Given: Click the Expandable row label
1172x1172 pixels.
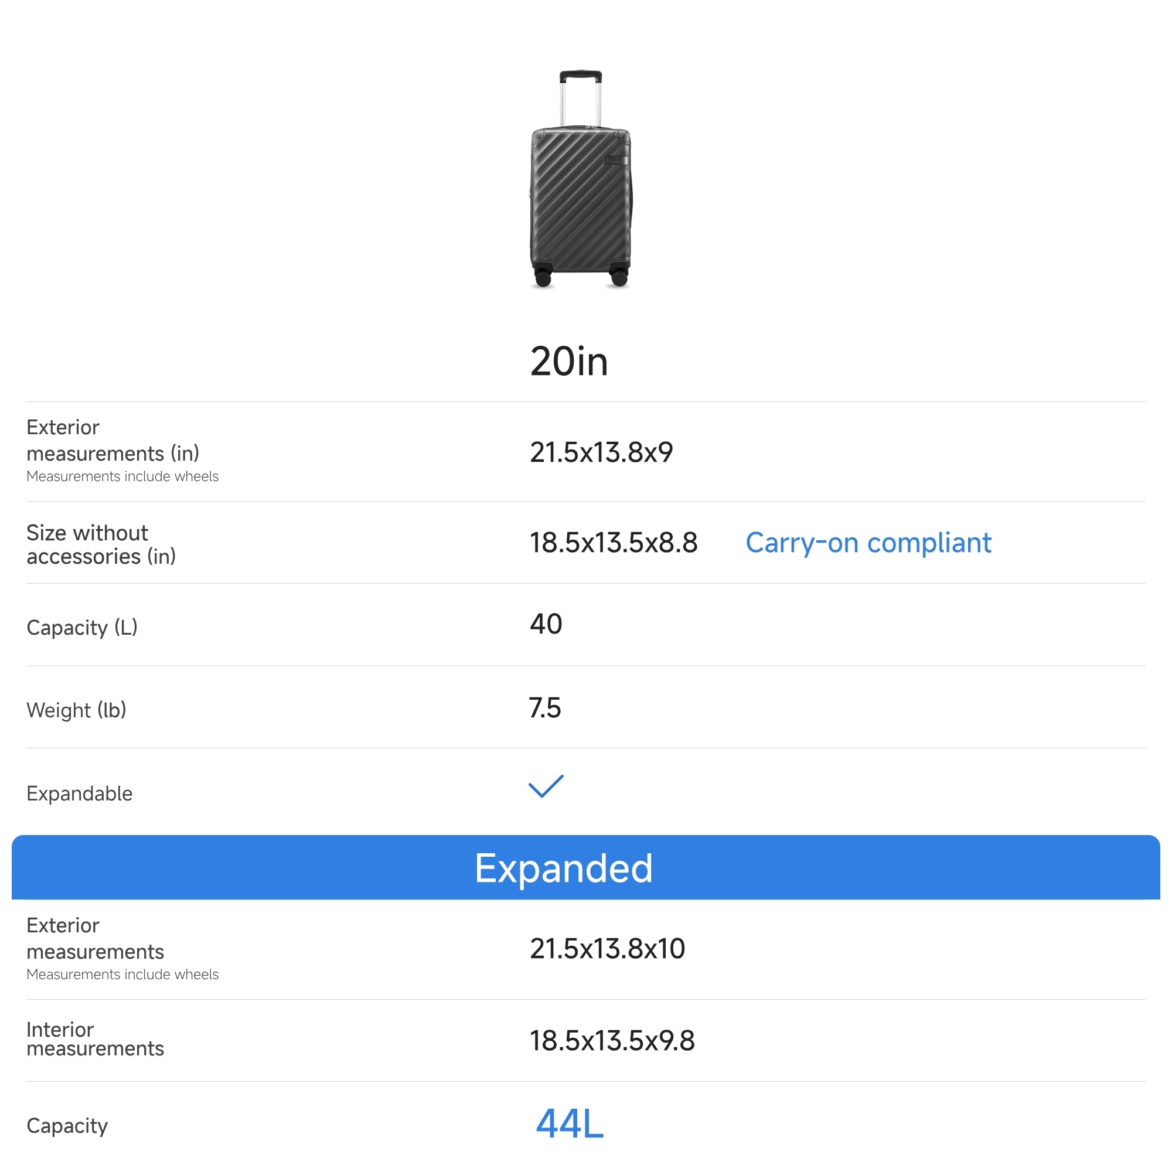Looking at the screenshot, I should (x=80, y=793).
